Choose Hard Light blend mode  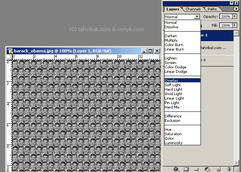(x=182, y=89)
